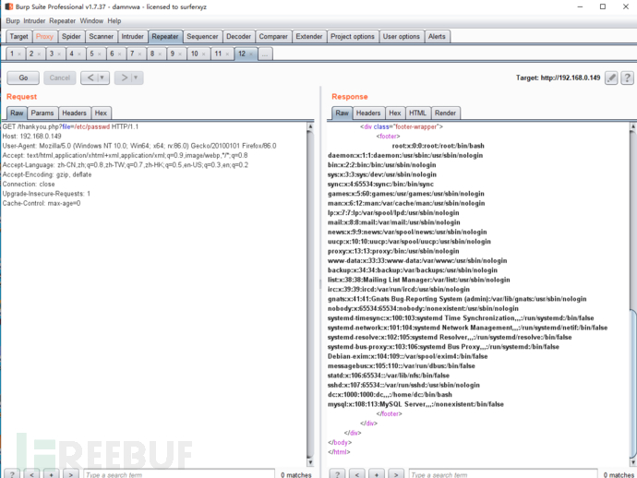Switch to the Proxy tab
Viewport: 637px width, 478px height.
[x=44, y=37]
